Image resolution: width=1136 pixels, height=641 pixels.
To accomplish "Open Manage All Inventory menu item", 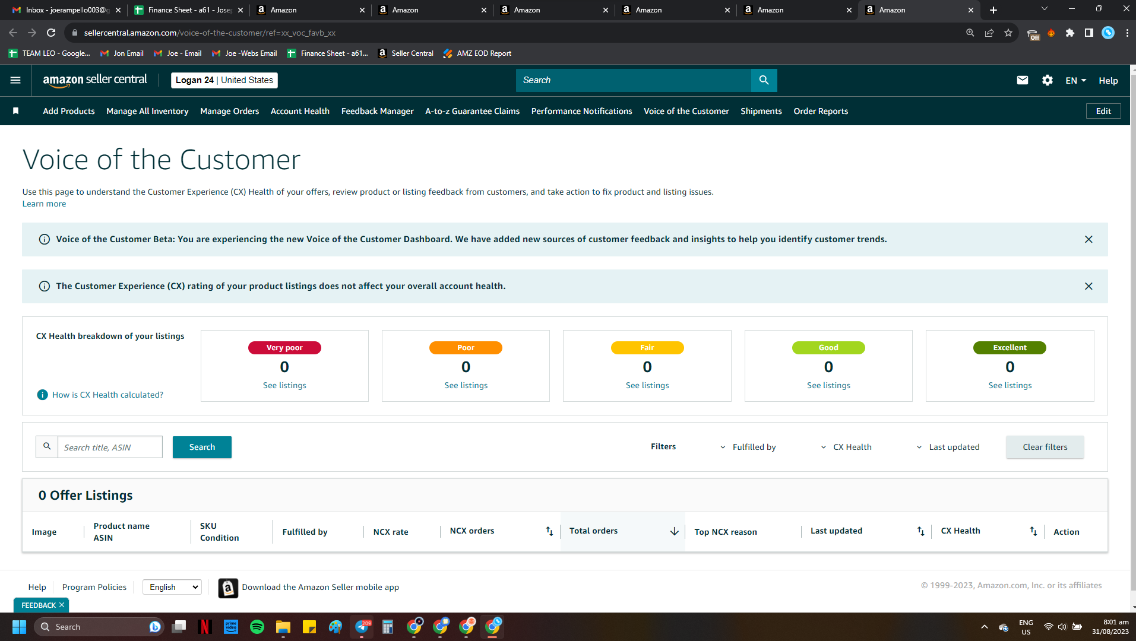I will pyautogui.click(x=147, y=111).
